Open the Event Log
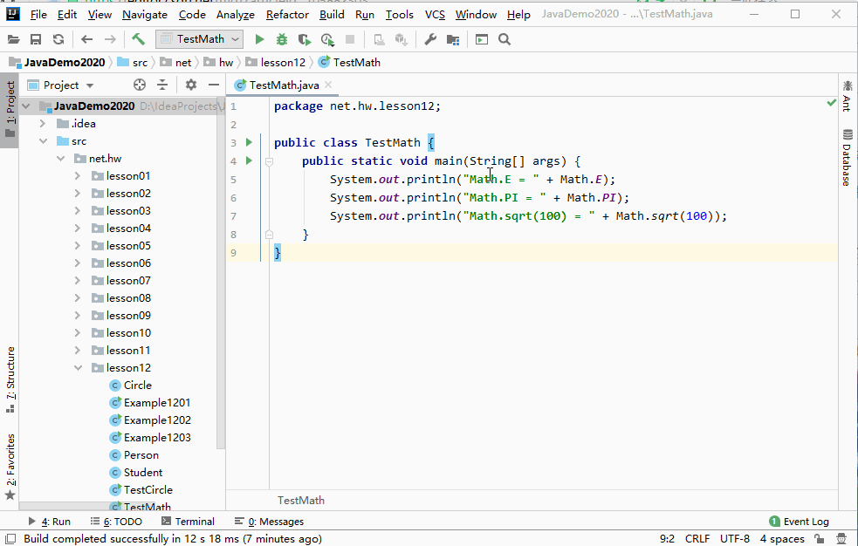 tap(799, 522)
